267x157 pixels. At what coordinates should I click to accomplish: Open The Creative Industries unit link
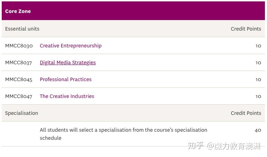[67, 96]
